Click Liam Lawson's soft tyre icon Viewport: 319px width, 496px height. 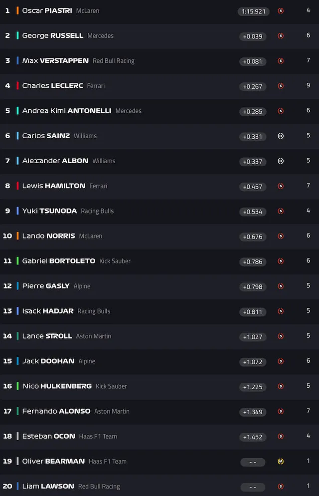281,487
